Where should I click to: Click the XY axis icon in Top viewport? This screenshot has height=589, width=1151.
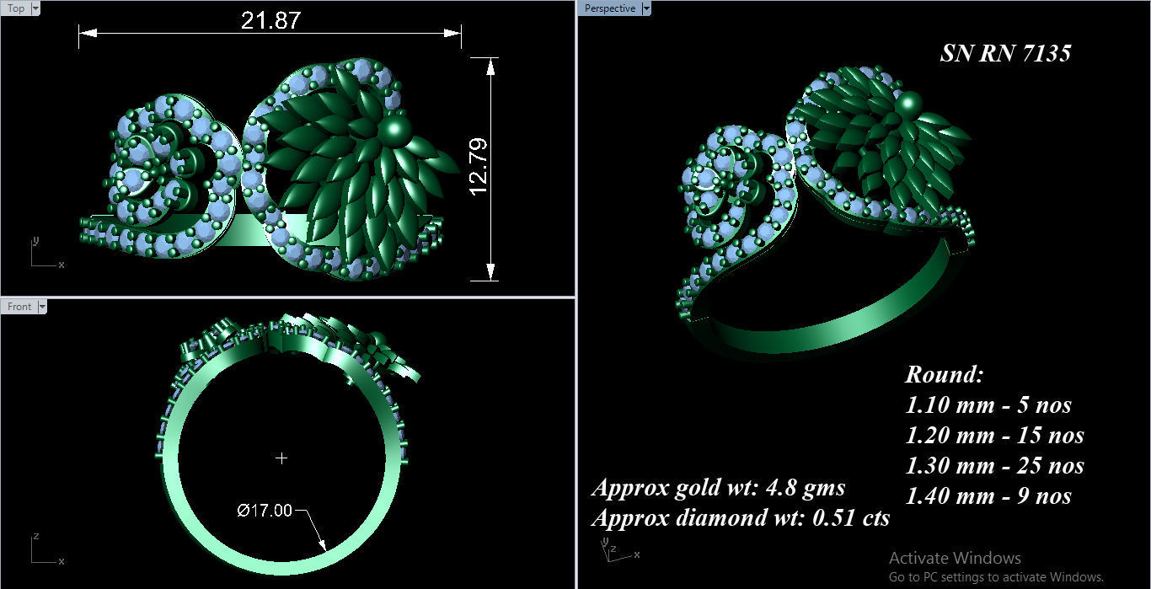tap(46, 253)
